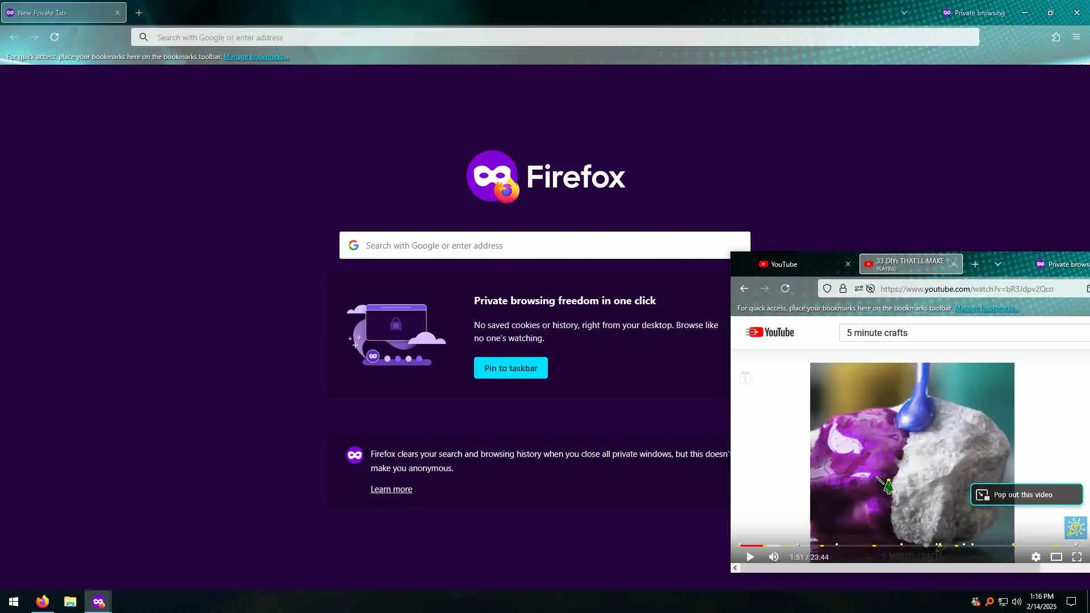Toggle theater mode on the video player
1090x613 pixels.
[1056, 557]
